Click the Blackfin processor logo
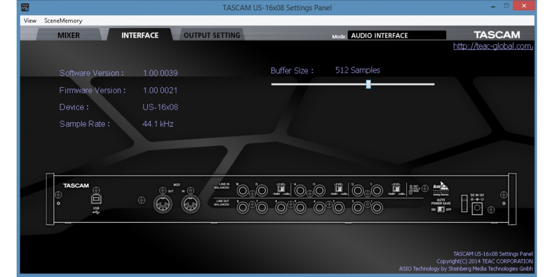This screenshot has height=277, width=554. pyautogui.click(x=441, y=188)
